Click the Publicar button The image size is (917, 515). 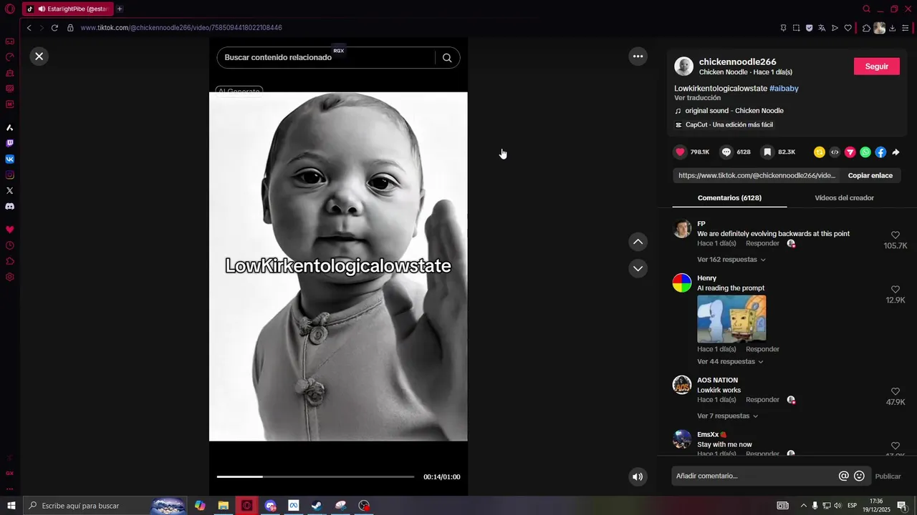pyautogui.click(x=888, y=476)
